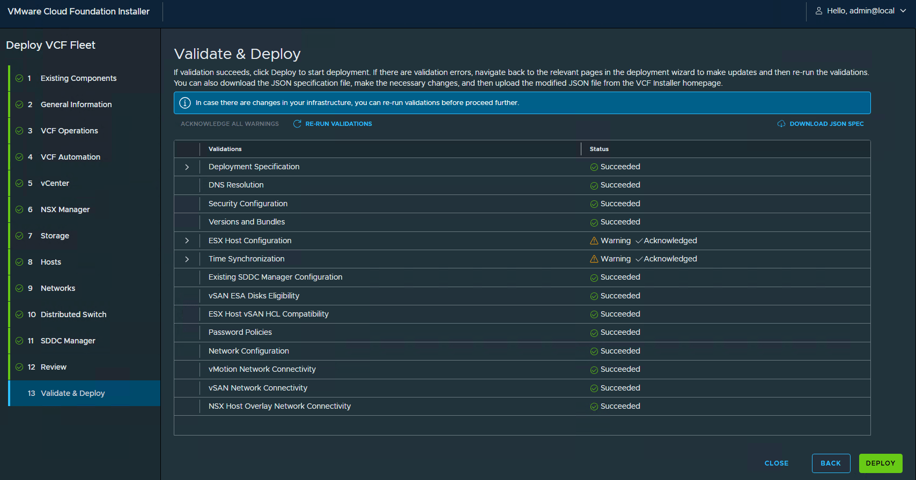Click green check icon for vCenter step
This screenshot has width=916, height=480.
coord(19,183)
